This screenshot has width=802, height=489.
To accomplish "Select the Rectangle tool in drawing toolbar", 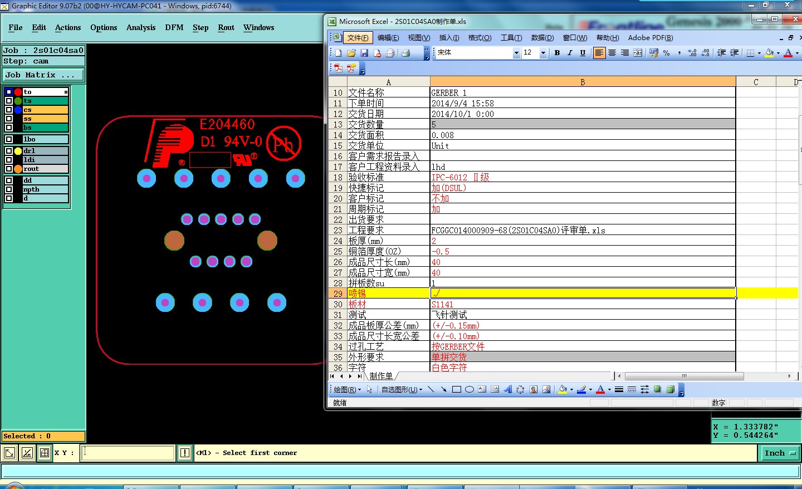I will pyautogui.click(x=456, y=390).
